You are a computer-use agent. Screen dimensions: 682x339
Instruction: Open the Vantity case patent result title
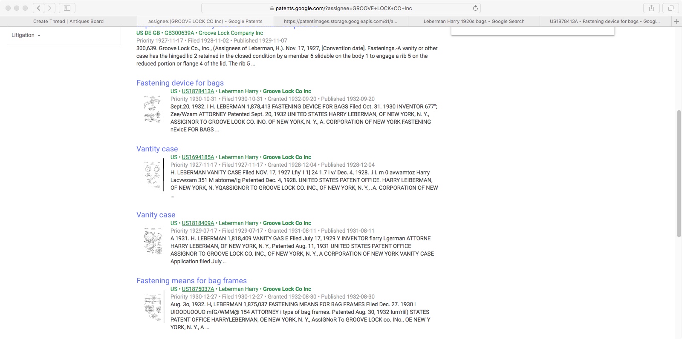(157, 149)
